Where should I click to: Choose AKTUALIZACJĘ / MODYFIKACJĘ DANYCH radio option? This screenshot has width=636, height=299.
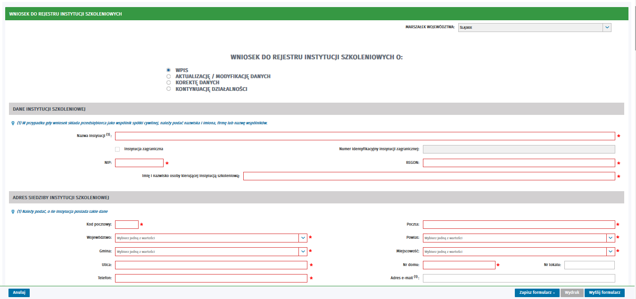click(x=168, y=76)
